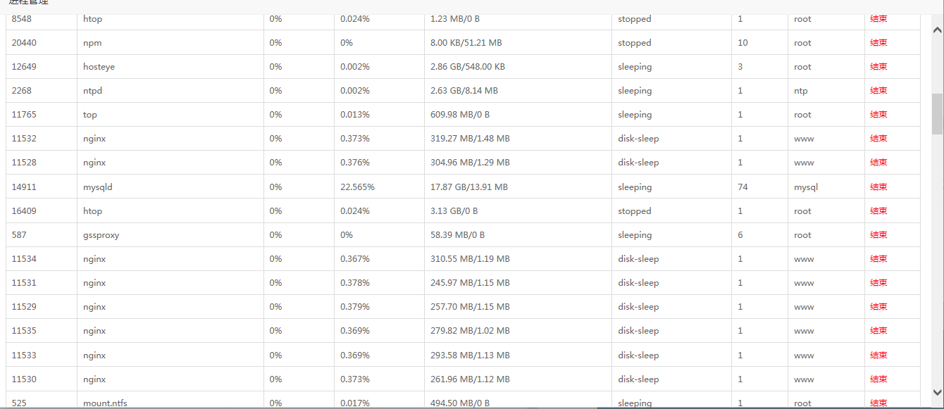Image resolution: width=944 pixels, height=409 pixels.
Task: End the htop process 8548
Action: pyautogui.click(x=878, y=19)
